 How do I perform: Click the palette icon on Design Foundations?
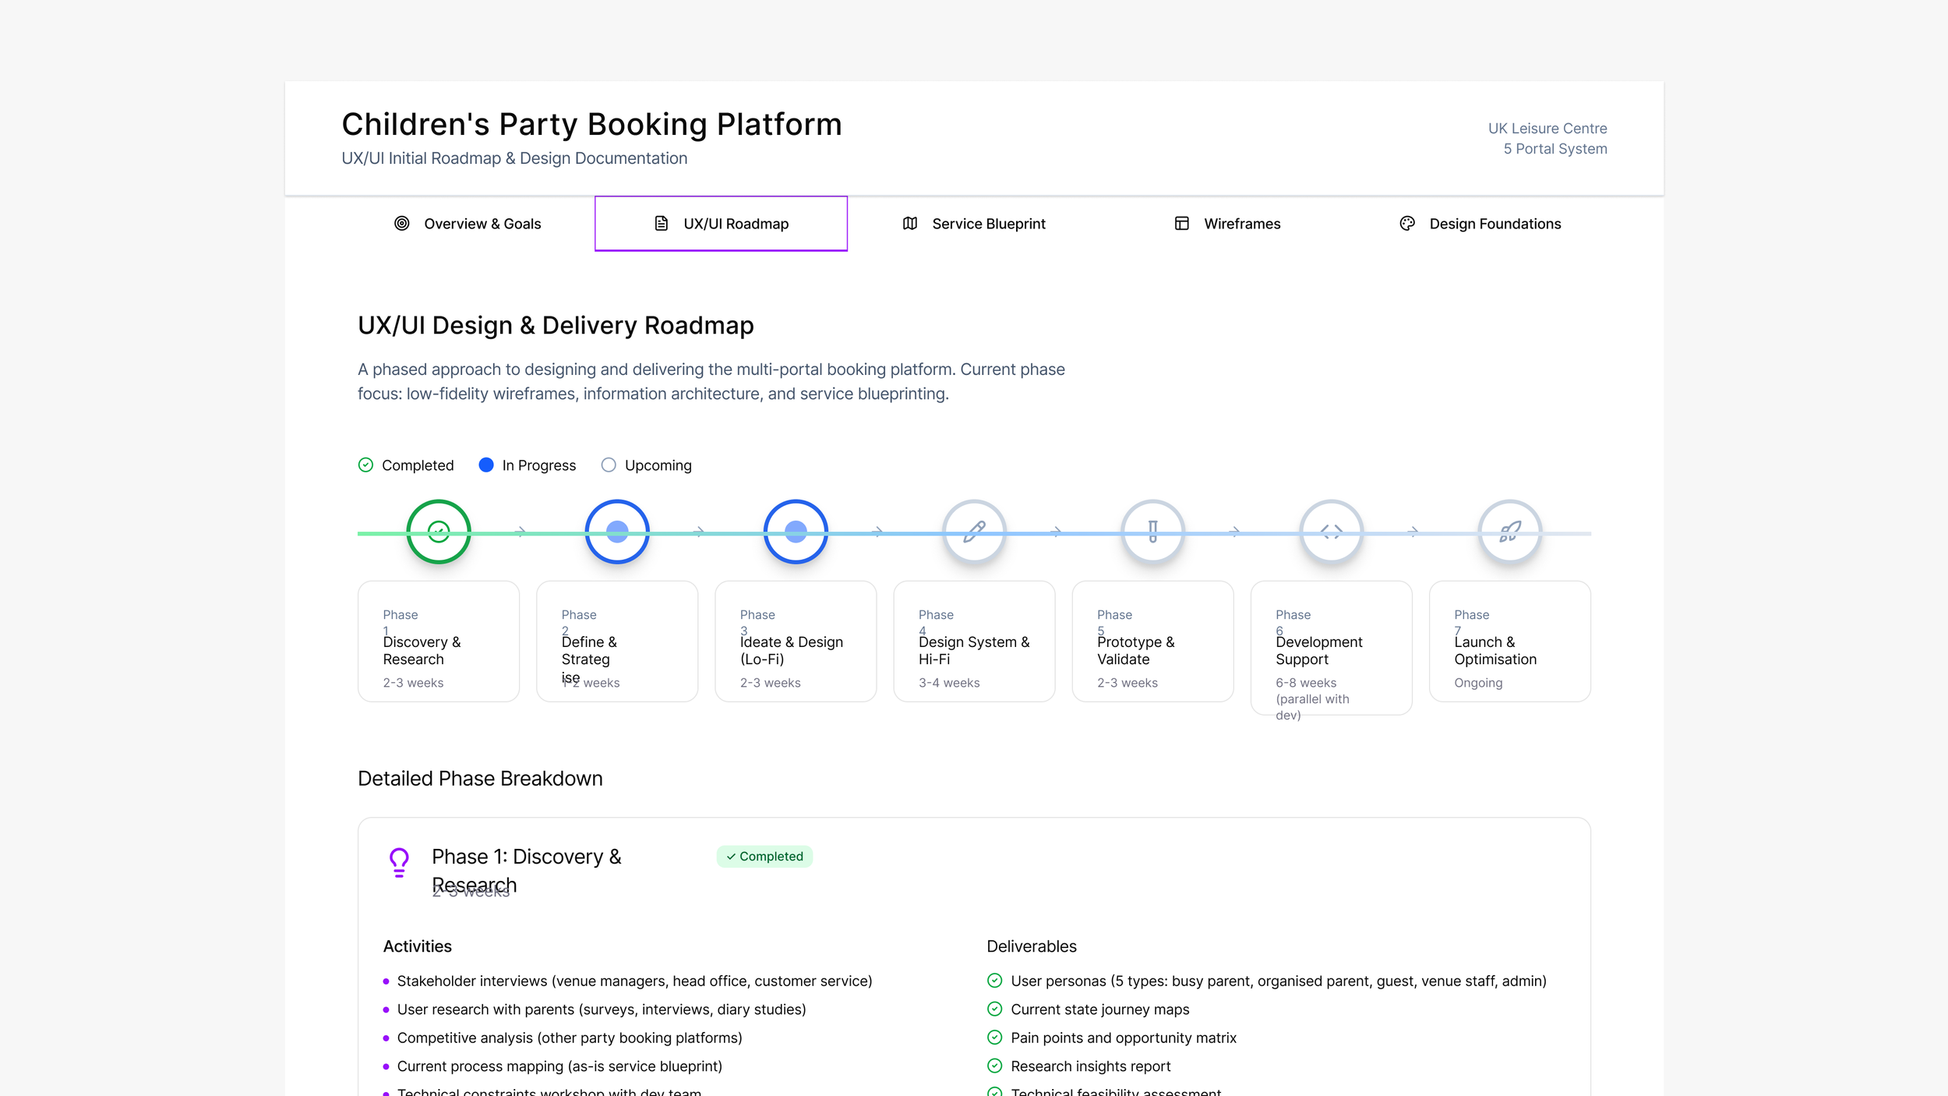pyautogui.click(x=1407, y=224)
